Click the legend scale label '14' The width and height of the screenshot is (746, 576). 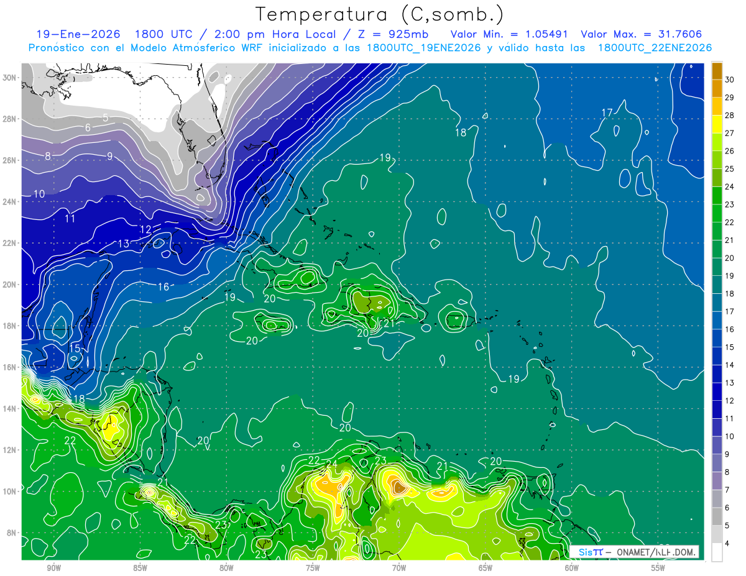pyautogui.click(x=730, y=365)
